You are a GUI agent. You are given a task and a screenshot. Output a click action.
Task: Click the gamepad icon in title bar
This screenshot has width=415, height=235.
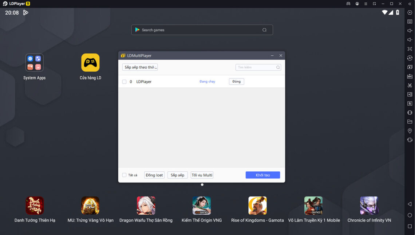pyautogui.click(x=348, y=4)
